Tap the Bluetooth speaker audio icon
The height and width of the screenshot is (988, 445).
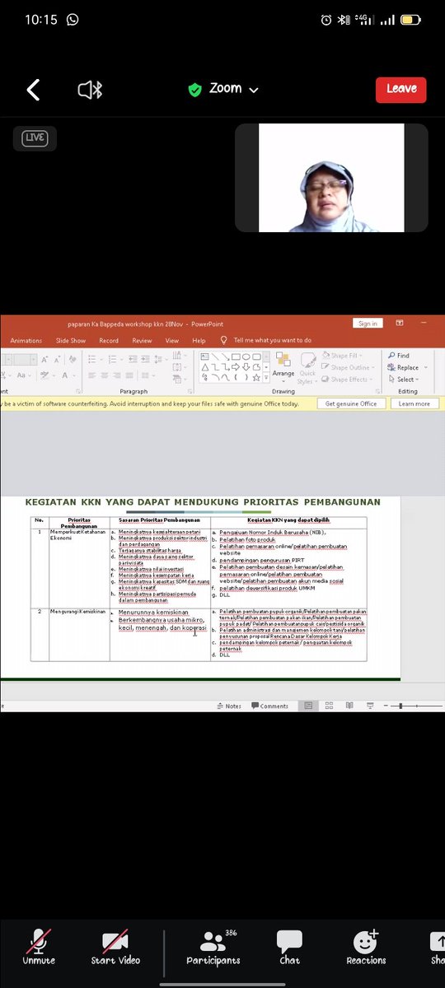coord(89,90)
